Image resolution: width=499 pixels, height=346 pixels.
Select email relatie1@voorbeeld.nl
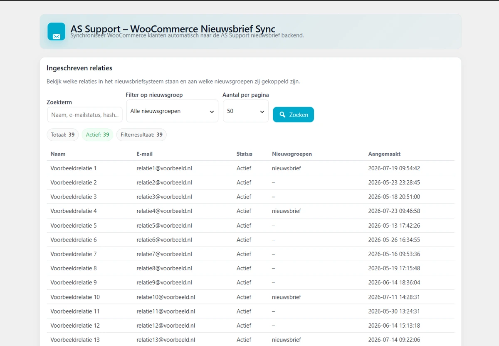164,168
